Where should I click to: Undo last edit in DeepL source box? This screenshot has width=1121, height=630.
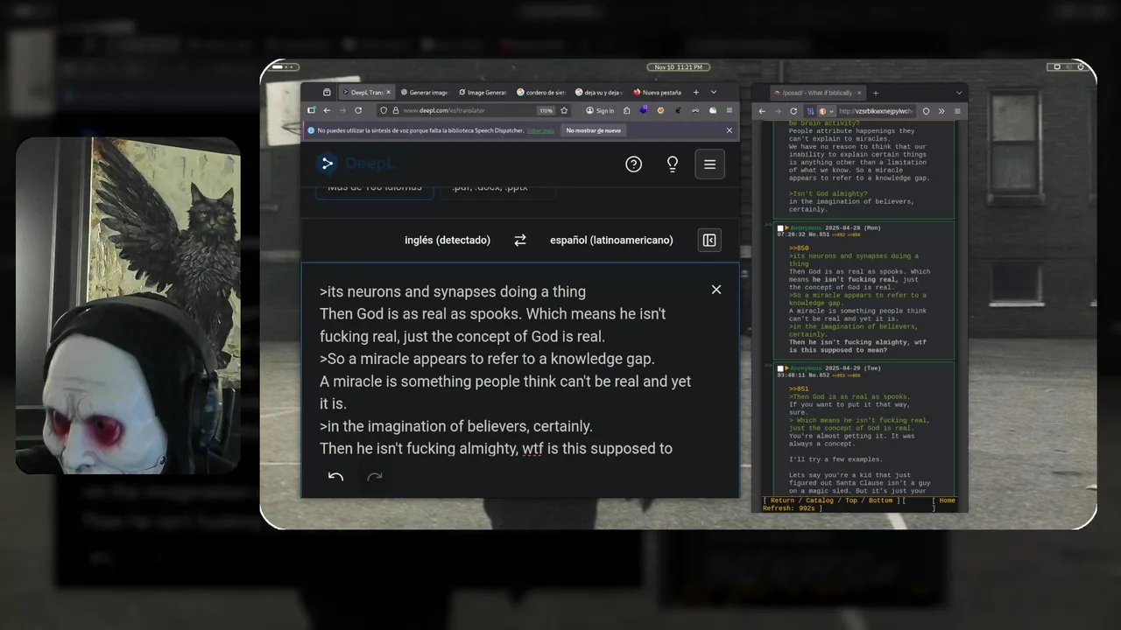tap(335, 477)
